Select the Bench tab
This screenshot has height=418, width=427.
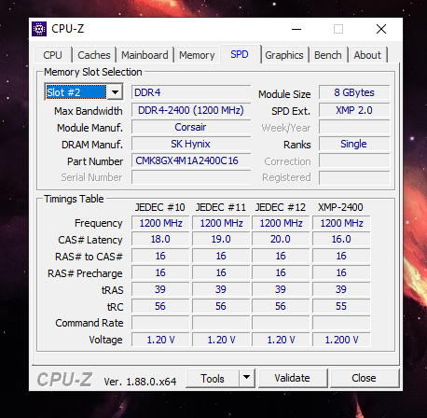[328, 55]
